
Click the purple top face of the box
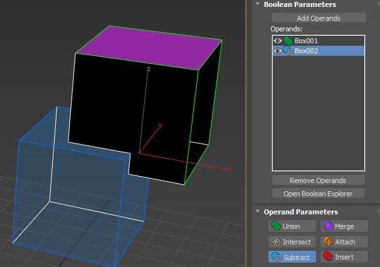click(149, 48)
